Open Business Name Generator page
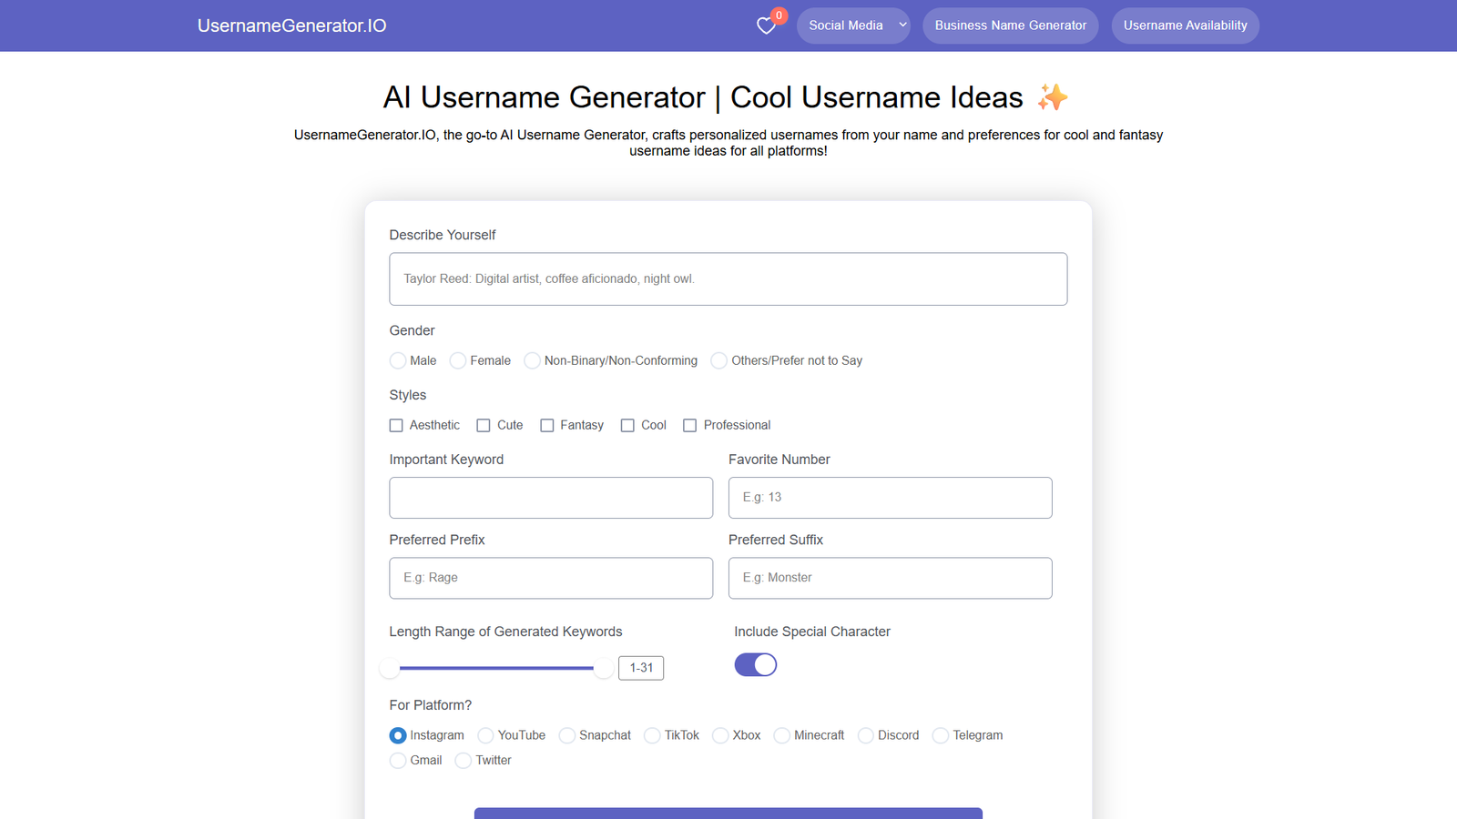The width and height of the screenshot is (1457, 819). 1010,25
